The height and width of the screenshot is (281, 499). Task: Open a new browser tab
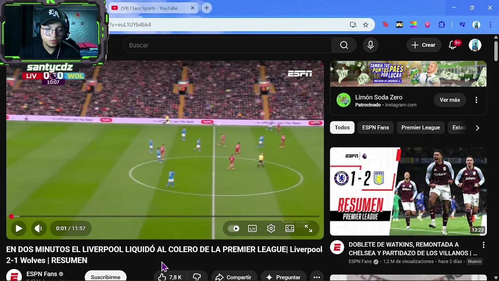[x=207, y=8]
